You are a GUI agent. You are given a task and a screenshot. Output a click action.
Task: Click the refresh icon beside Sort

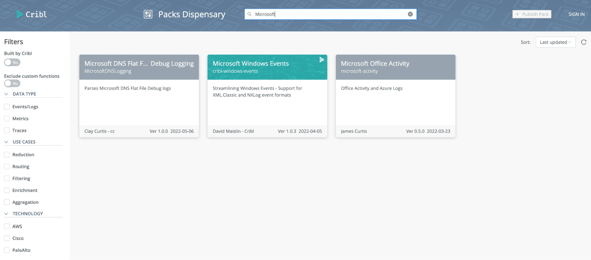[x=583, y=42]
